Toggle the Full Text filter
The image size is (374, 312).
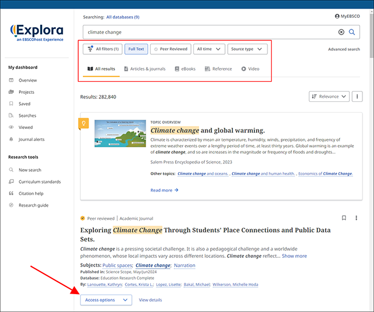coord(136,49)
